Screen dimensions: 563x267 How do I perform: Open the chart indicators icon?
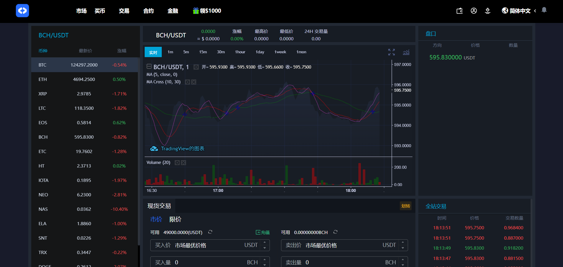406,52
